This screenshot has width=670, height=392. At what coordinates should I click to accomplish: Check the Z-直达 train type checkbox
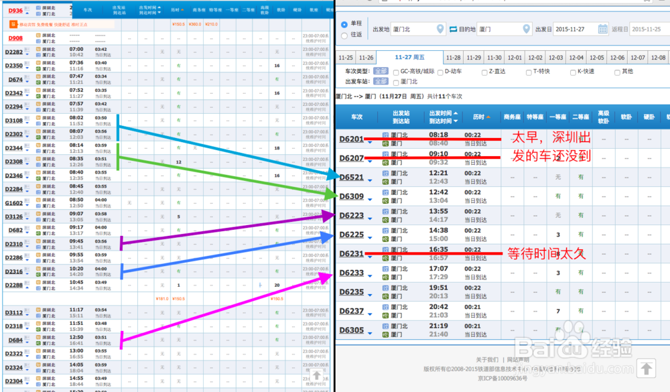pos(484,72)
